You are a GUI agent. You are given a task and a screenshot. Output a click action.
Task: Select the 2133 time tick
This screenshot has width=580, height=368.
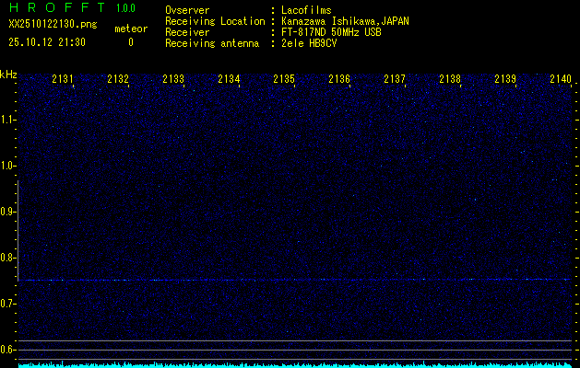(173, 80)
